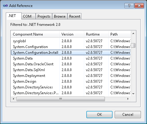Open the Projects tab

click(44, 16)
